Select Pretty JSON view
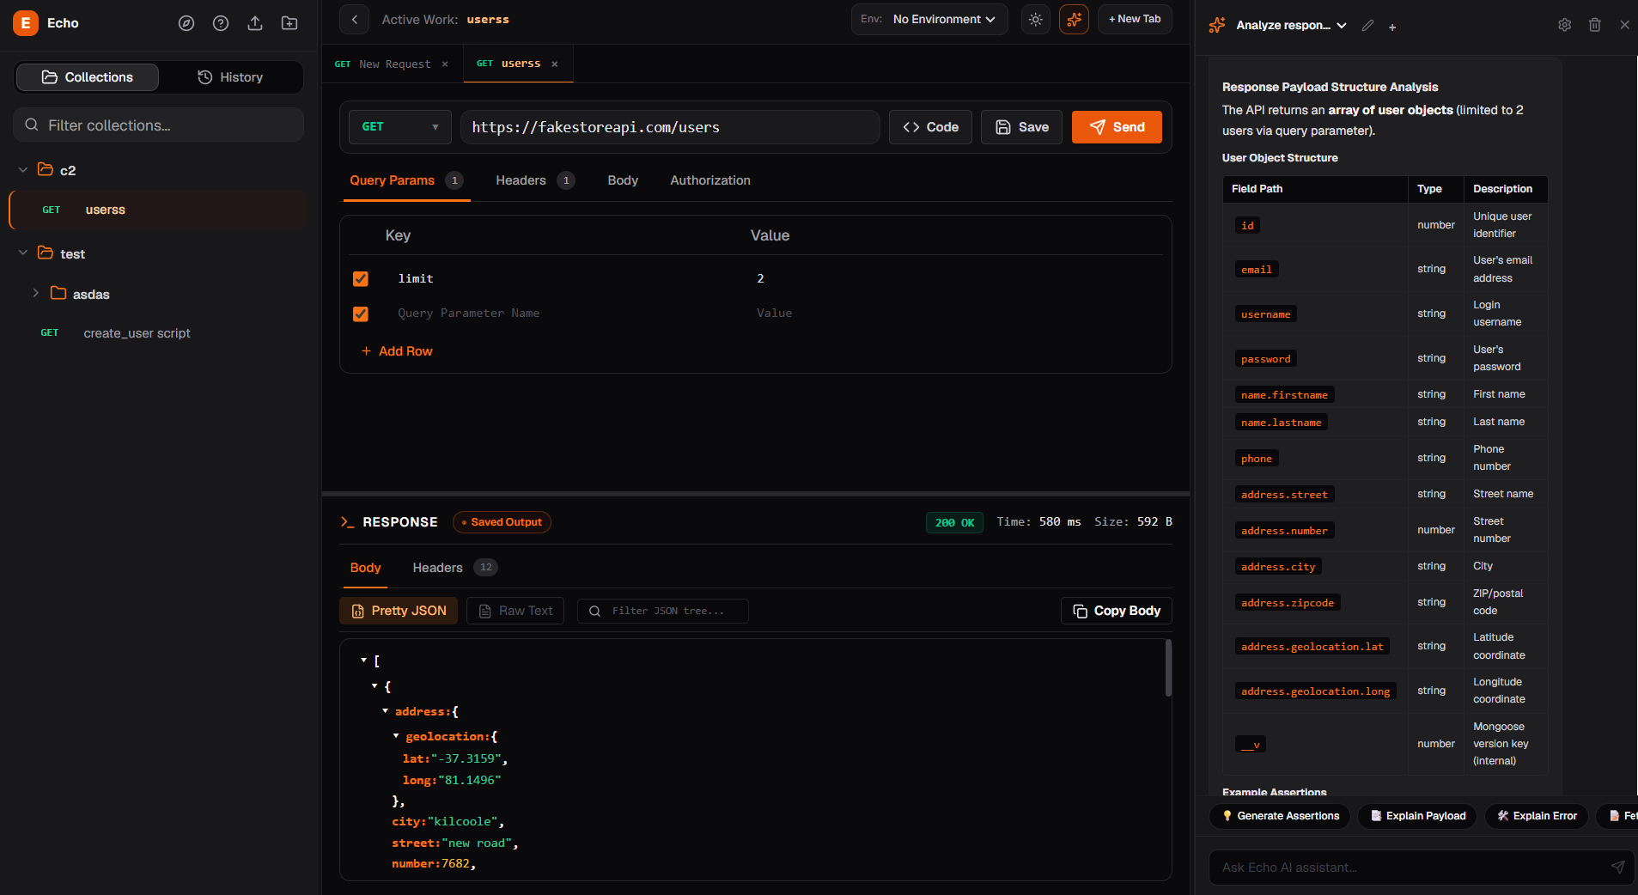Viewport: 1638px width, 895px height. click(399, 611)
